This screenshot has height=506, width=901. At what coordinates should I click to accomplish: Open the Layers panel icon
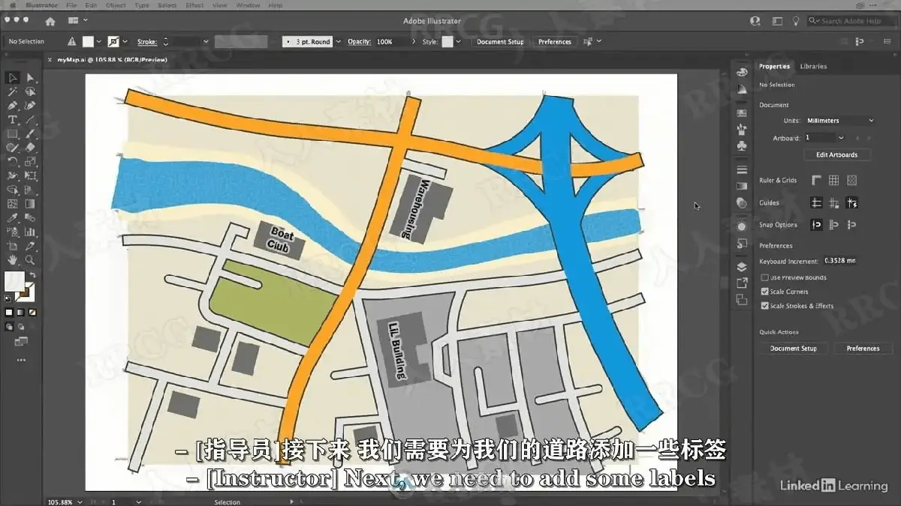[x=742, y=266]
